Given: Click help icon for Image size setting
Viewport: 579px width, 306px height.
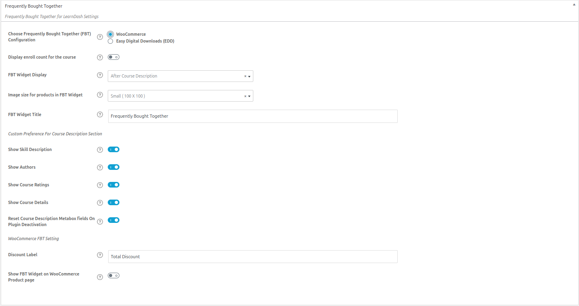Looking at the screenshot, I should click(100, 95).
